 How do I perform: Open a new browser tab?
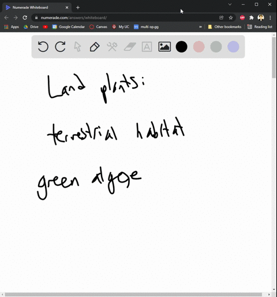[x=78, y=7]
